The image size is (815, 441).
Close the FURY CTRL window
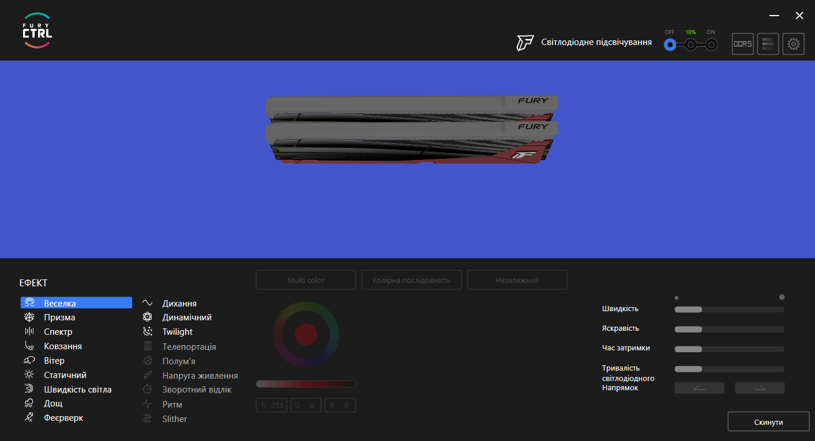tap(799, 16)
